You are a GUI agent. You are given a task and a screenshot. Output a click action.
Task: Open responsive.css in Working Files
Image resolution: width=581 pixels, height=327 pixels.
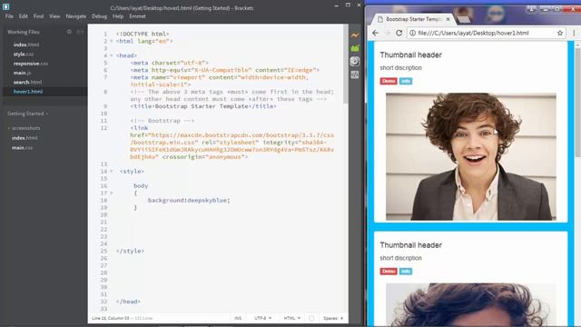(x=30, y=64)
